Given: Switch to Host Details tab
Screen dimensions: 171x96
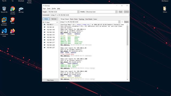Looking at the screenshot, I should pos(89,19).
